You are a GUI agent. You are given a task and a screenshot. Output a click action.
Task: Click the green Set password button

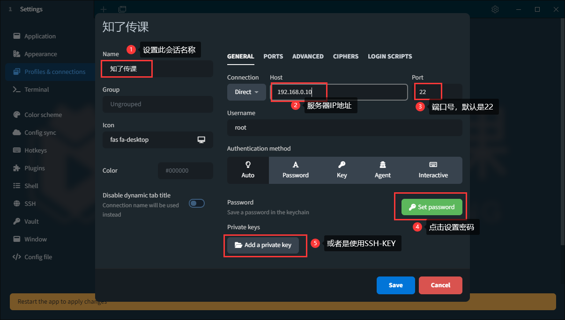(431, 207)
